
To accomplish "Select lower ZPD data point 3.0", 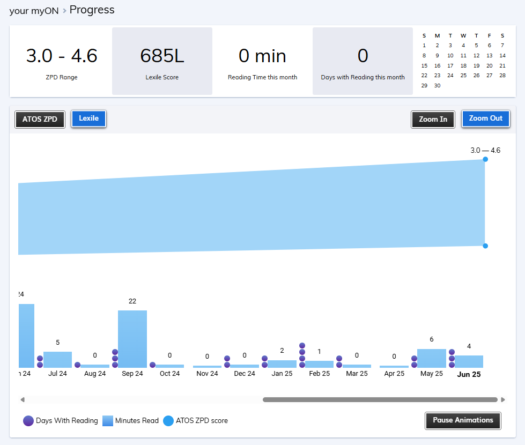I will (x=485, y=246).
